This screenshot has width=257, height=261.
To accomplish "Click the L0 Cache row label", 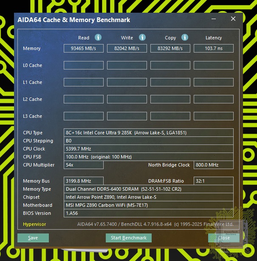I will coord(32,65).
